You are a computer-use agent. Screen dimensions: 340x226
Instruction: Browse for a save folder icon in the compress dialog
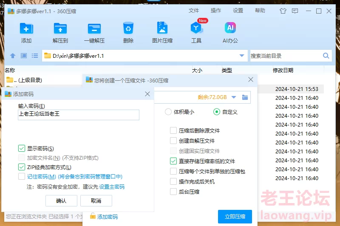tap(245, 97)
